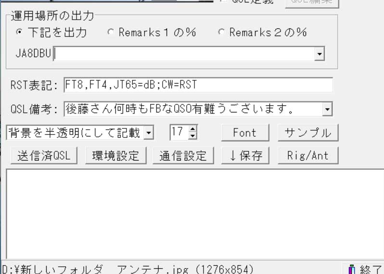
Task: Decrease font size with stepper down arrow
Action: pyautogui.click(x=193, y=136)
